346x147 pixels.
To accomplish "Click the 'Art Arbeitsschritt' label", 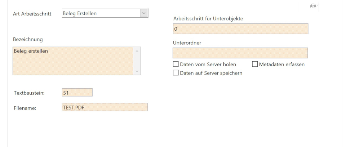I will click(x=32, y=14).
